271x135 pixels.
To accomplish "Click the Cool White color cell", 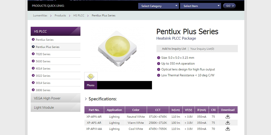I will click(136, 129).
